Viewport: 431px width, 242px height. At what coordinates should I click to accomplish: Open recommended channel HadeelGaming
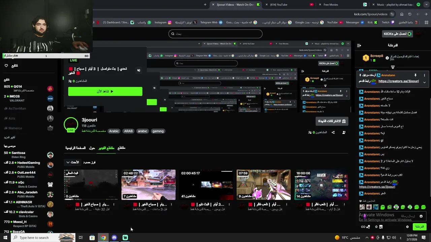pos(29,165)
